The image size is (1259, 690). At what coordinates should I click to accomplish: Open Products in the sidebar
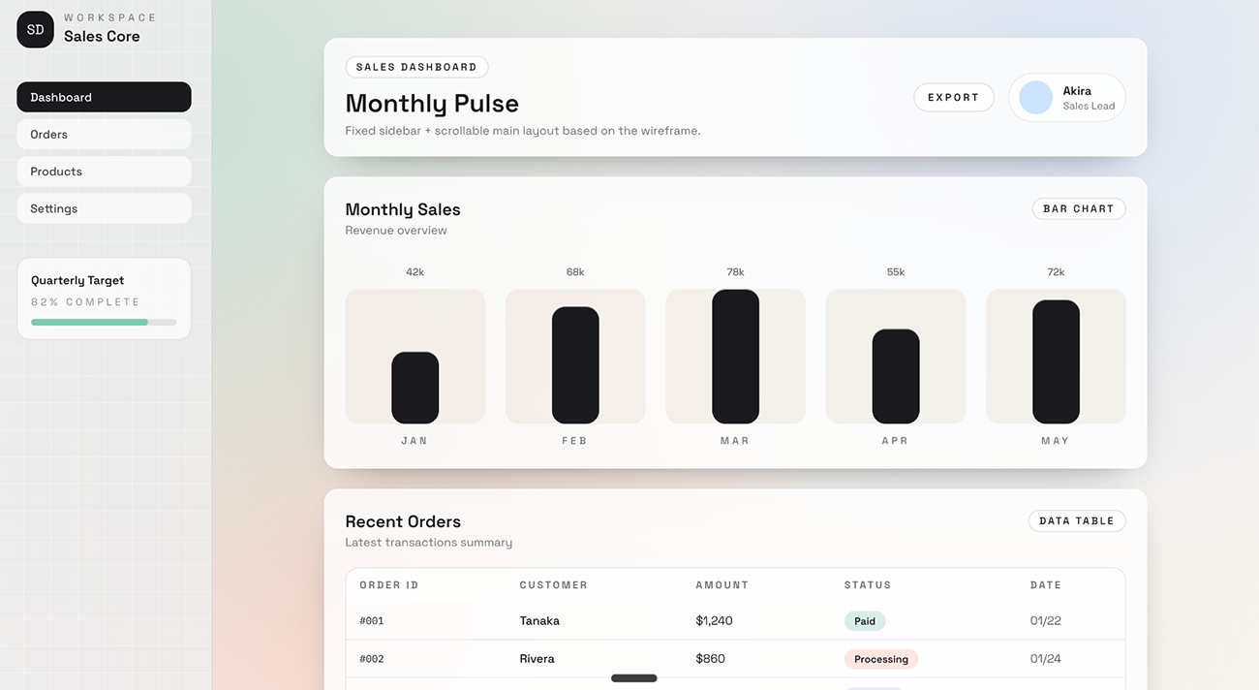(x=104, y=172)
